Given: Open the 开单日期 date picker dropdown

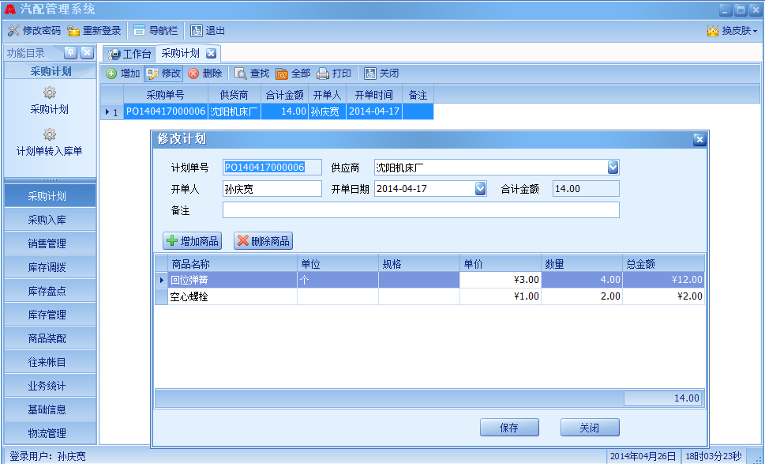Looking at the screenshot, I should click(x=480, y=189).
